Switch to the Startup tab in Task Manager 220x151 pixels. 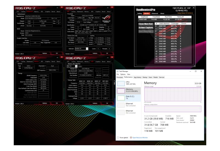(145, 77)
